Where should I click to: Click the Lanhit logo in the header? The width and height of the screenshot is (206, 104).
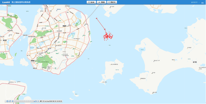click(x=6, y=2)
